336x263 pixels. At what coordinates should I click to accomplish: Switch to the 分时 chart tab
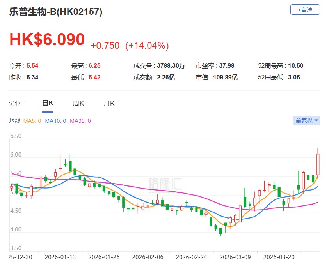[x=16, y=103]
